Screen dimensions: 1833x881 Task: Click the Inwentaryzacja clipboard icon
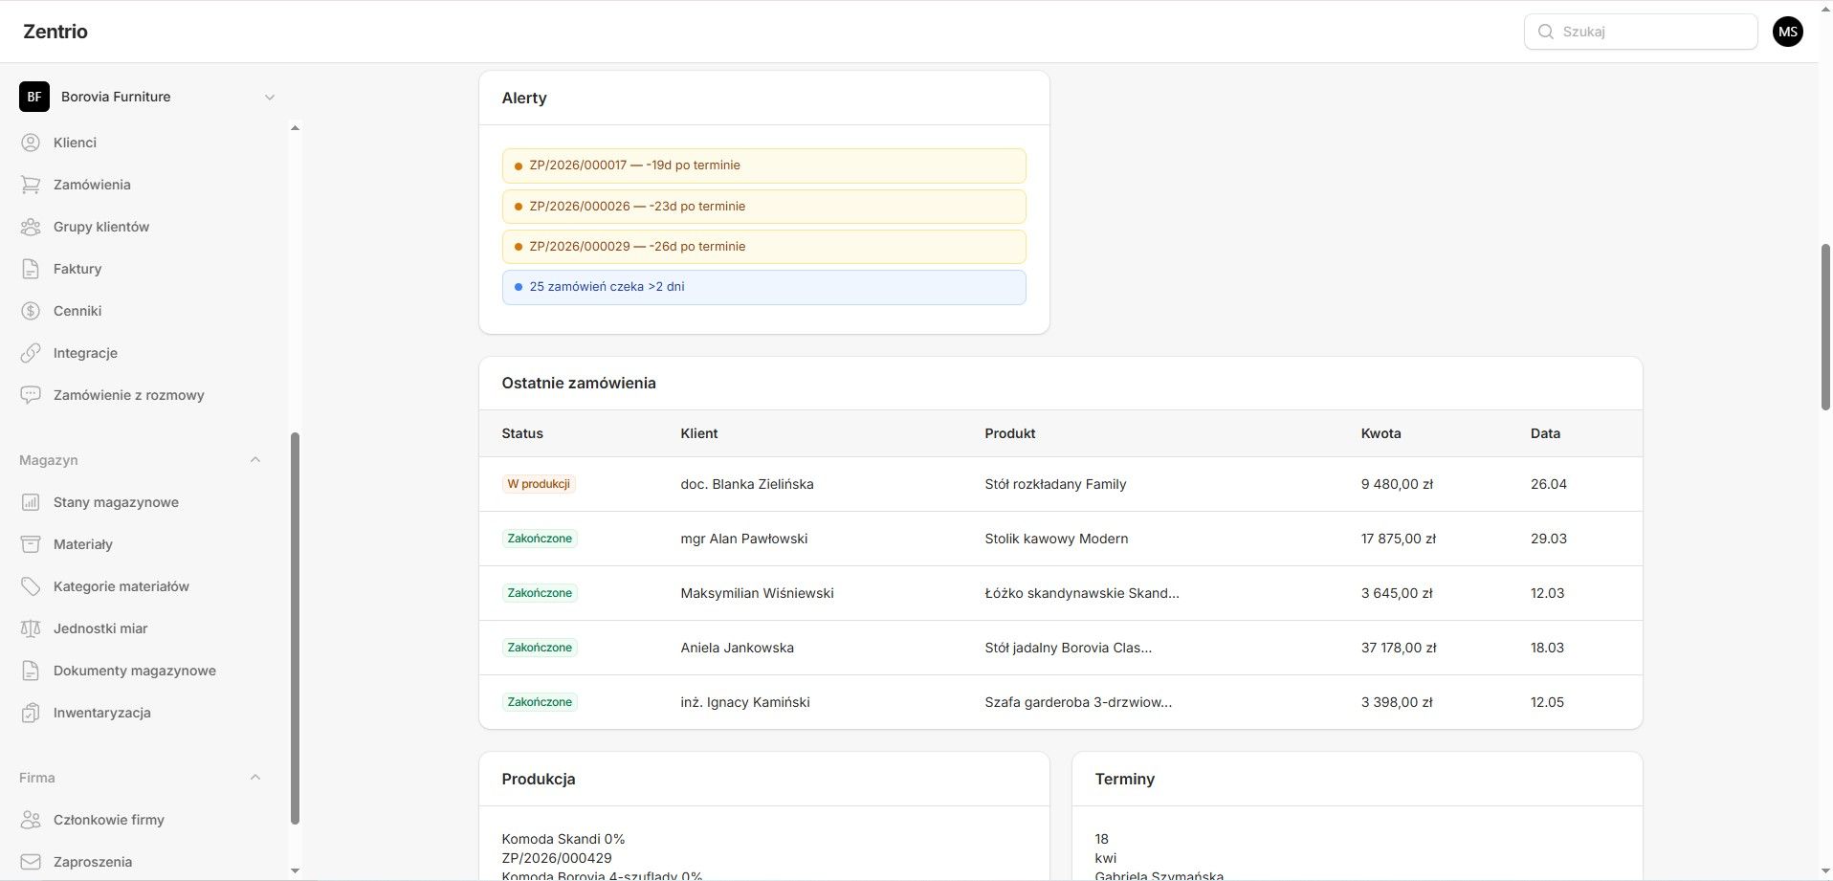pyautogui.click(x=31, y=713)
